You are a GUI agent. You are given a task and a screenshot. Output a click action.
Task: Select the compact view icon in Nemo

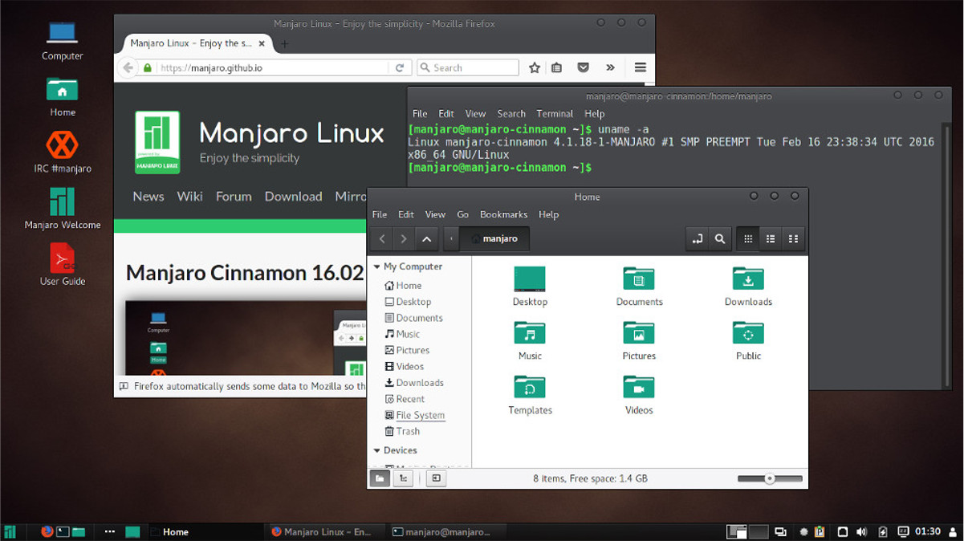[x=792, y=238]
